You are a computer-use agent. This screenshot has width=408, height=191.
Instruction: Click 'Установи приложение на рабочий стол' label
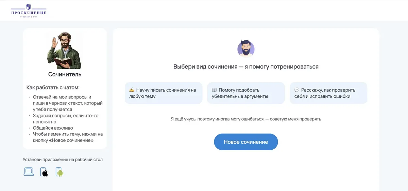63,159
